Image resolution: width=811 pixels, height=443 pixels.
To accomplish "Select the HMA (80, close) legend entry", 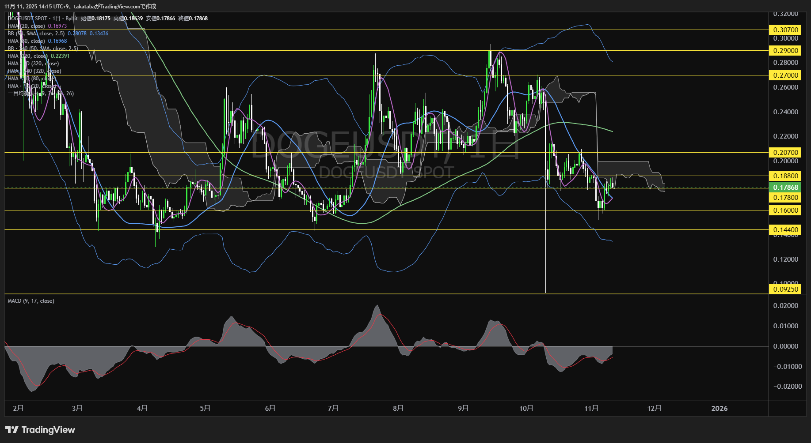I will [27, 41].
